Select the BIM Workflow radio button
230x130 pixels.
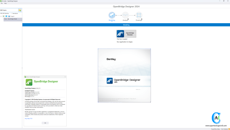point(1,13)
